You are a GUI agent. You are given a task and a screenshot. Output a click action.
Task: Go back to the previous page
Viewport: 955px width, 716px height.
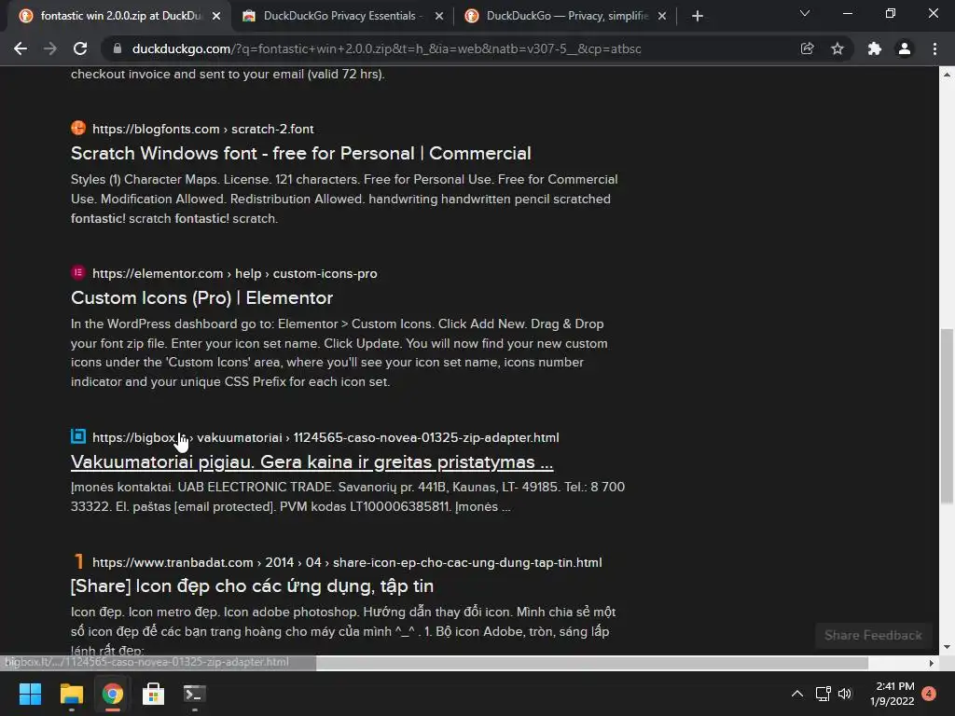point(21,48)
